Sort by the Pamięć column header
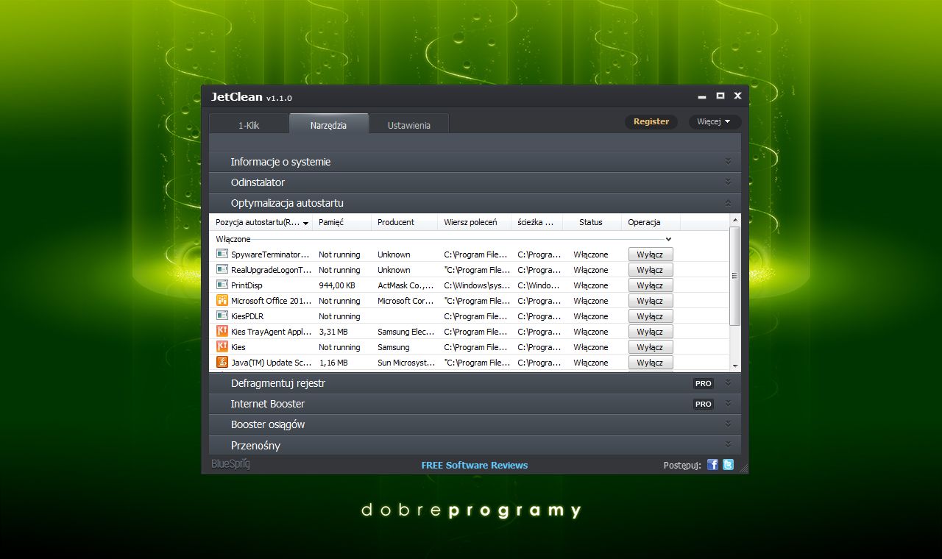The width and height of the screenshot is (942, 559). coord(342,222)
